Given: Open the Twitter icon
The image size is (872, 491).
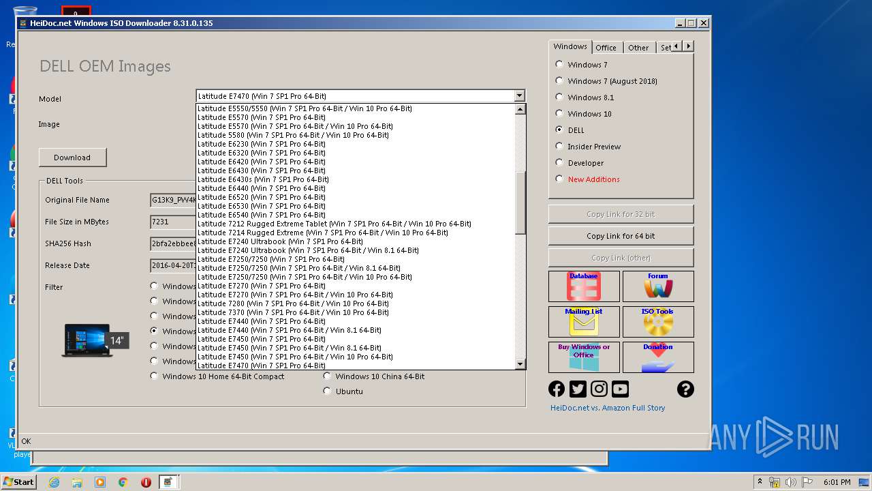Looking at the screenshot, I should pyautogui.click(x=578, y=389).
